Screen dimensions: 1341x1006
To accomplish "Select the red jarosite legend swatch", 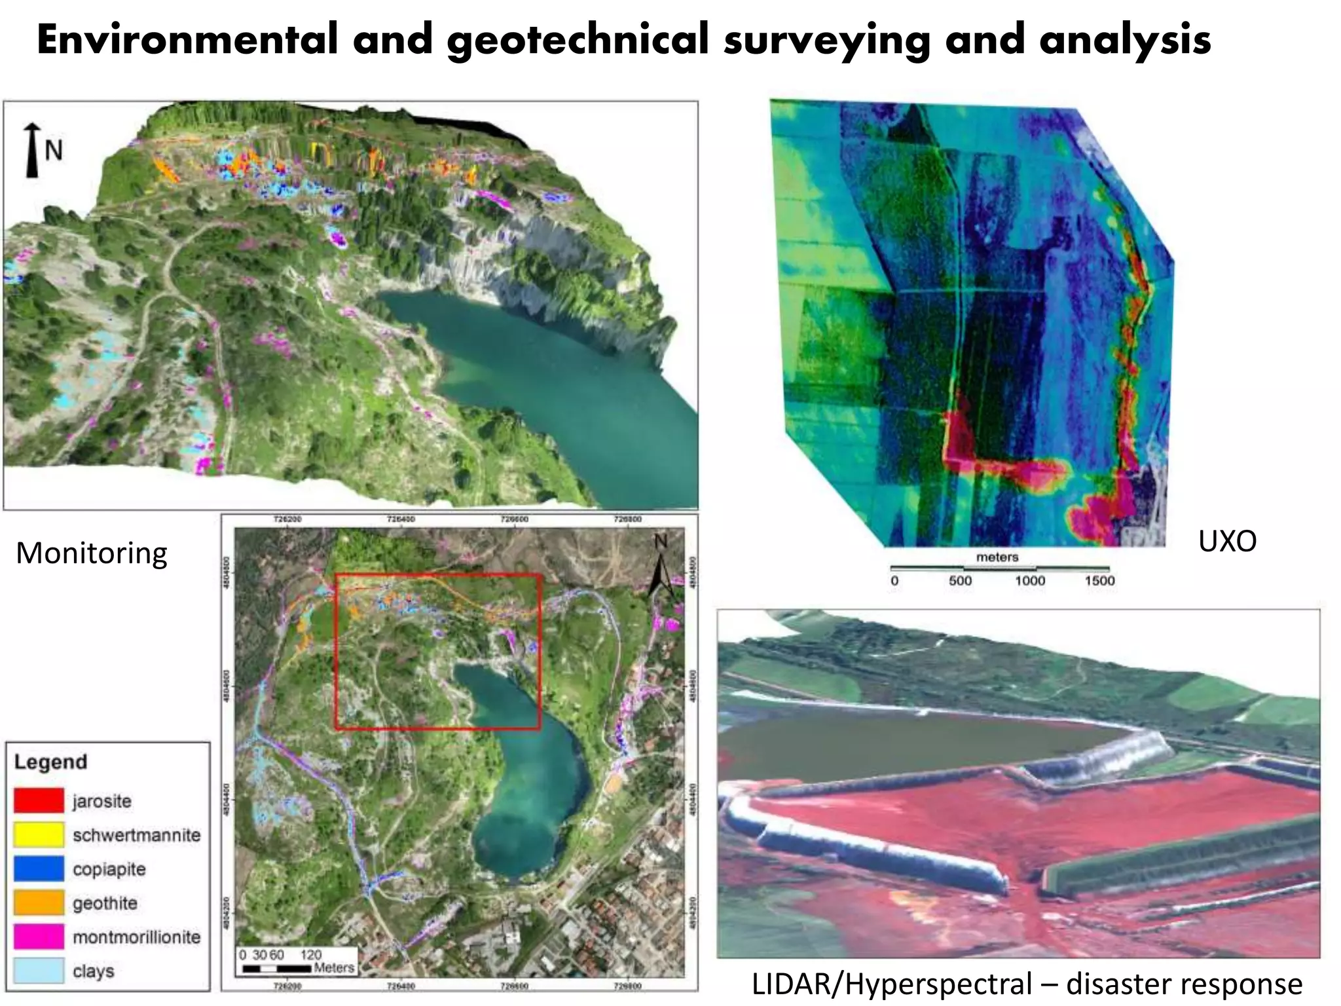I will click(x=39, y=800).
